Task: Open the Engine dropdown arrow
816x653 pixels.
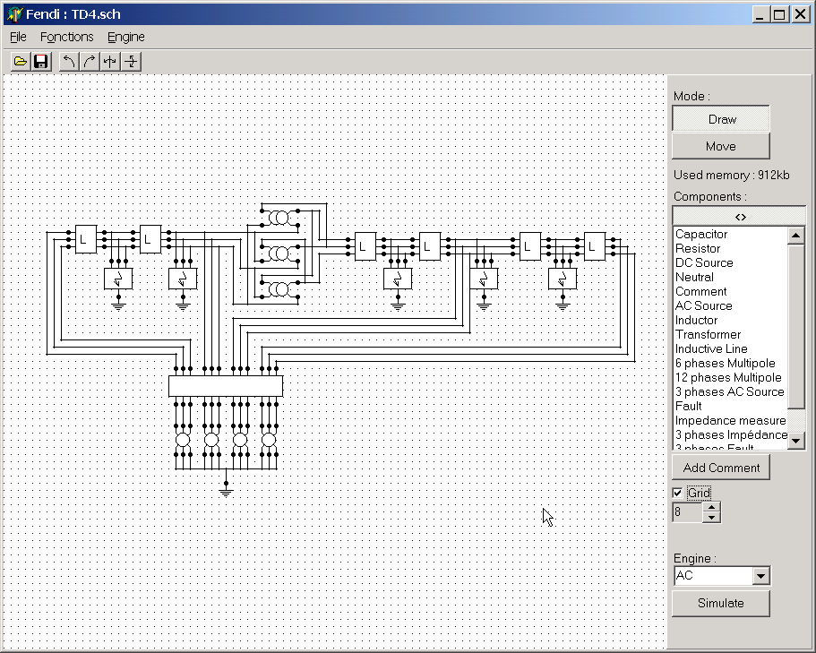Action: [x=760, y=575]
